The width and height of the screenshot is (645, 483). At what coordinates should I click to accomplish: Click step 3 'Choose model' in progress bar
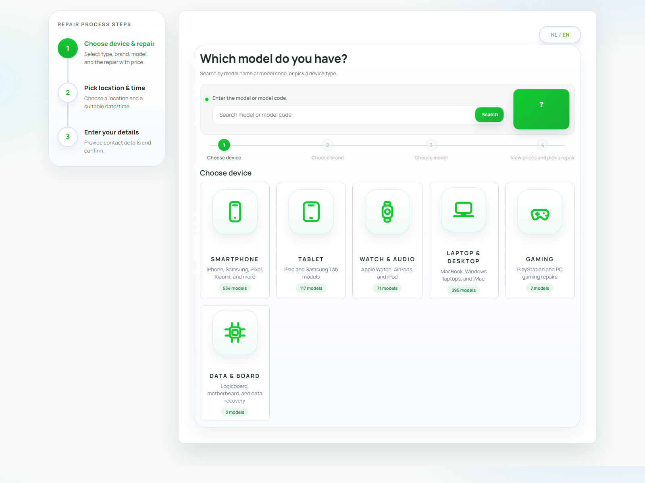(x=431, y=145)
